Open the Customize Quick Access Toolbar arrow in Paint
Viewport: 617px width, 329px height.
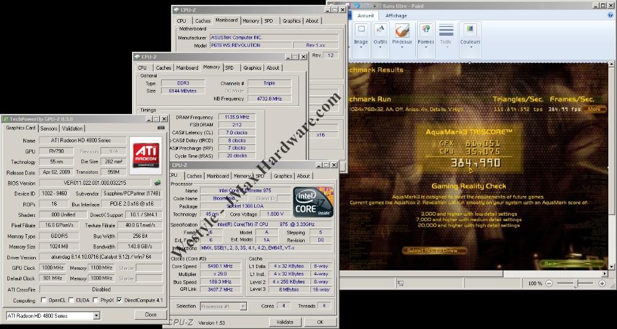375,6
